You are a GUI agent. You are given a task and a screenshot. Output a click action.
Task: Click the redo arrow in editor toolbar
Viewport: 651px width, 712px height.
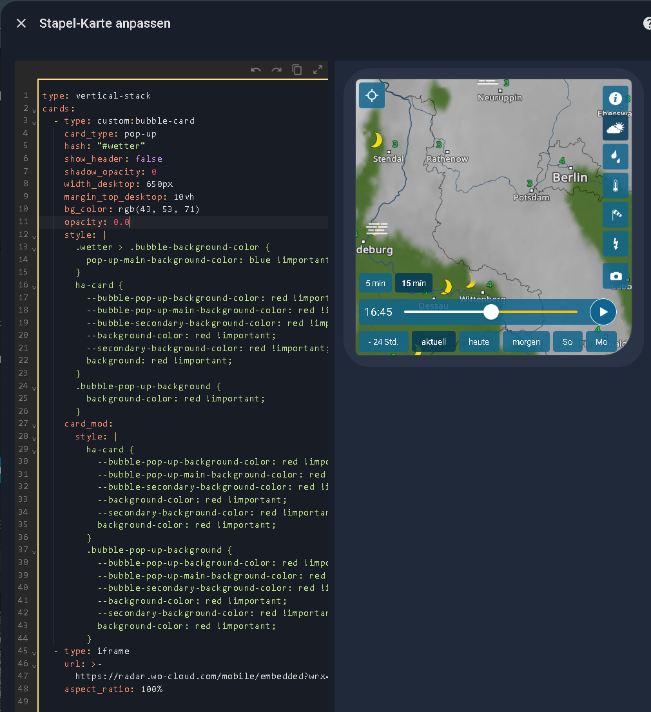coord(277,70)
